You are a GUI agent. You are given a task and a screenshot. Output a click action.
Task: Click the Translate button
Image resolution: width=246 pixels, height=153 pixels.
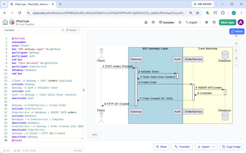click(182, 147)
